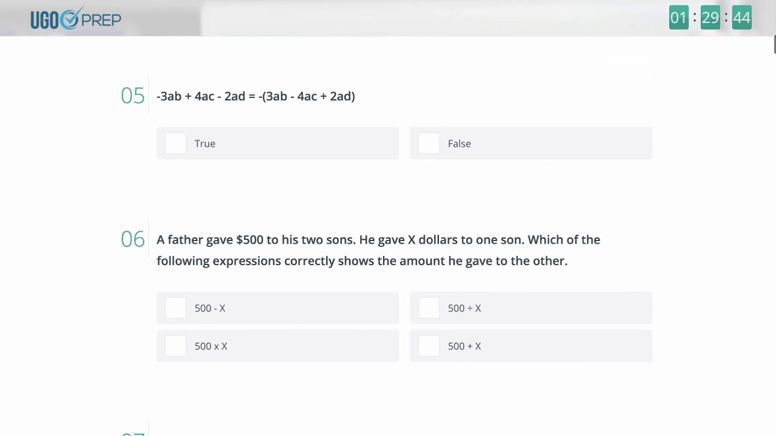This screenshot has width=776, height=436.
Task: Tick the checkbox beside False
Action: click(429, 144)
